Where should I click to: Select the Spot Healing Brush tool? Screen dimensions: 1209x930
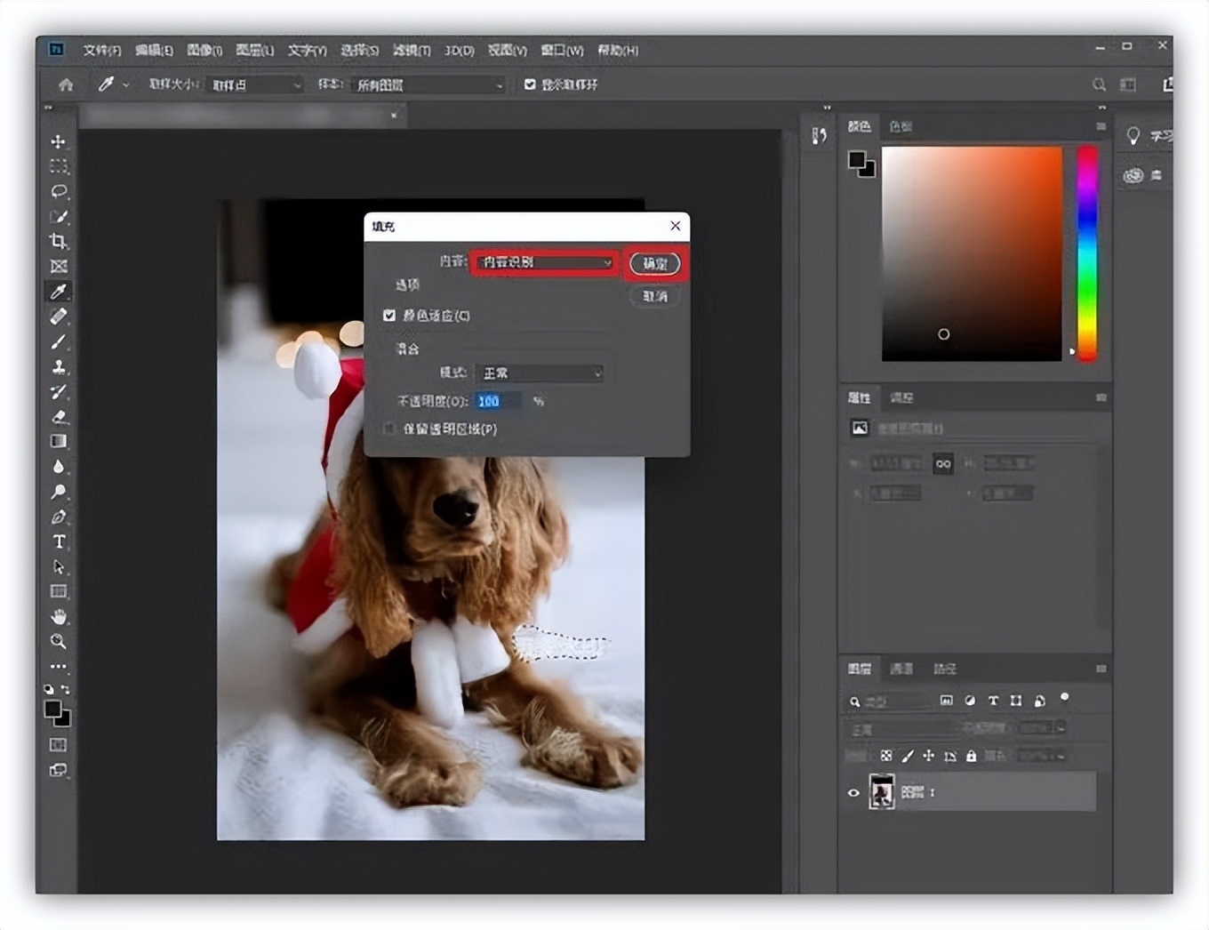coord(59,317)
